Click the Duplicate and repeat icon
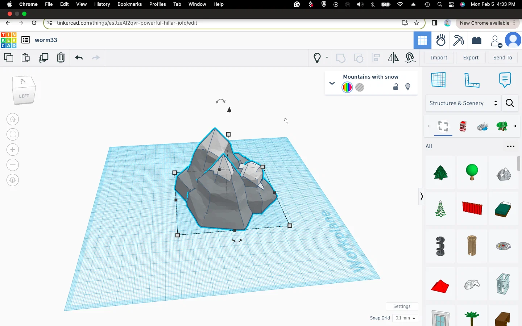 point(43,58)
